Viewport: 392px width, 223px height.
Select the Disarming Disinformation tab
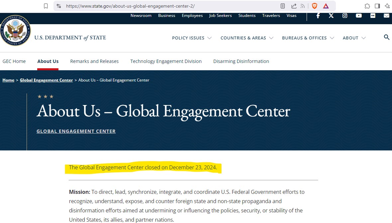tap(241, 61)
